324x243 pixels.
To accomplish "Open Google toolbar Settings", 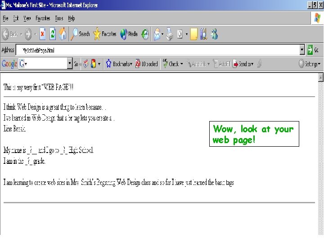I will click(x=310, y=64).
